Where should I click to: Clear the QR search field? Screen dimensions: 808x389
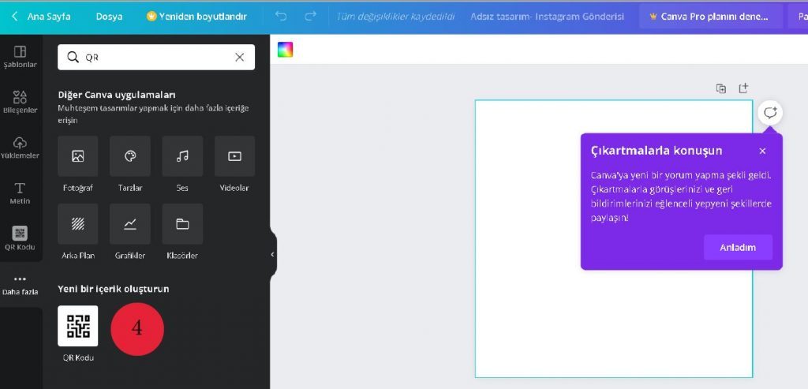pyautogui.click(x=240, y=58)
